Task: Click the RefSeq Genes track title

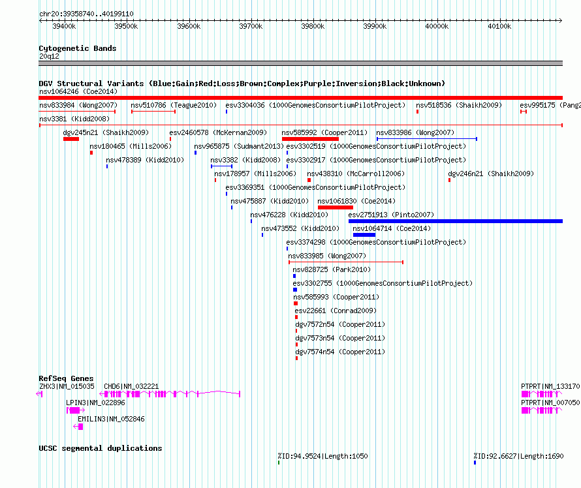Action: (66, 378)
